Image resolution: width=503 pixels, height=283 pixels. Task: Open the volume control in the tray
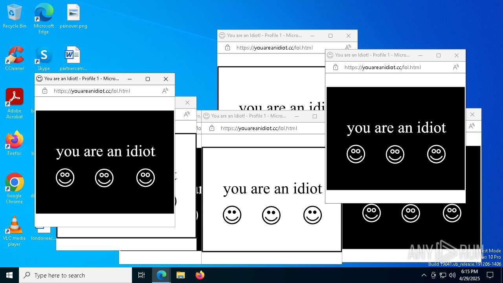(x=452, y=275)
